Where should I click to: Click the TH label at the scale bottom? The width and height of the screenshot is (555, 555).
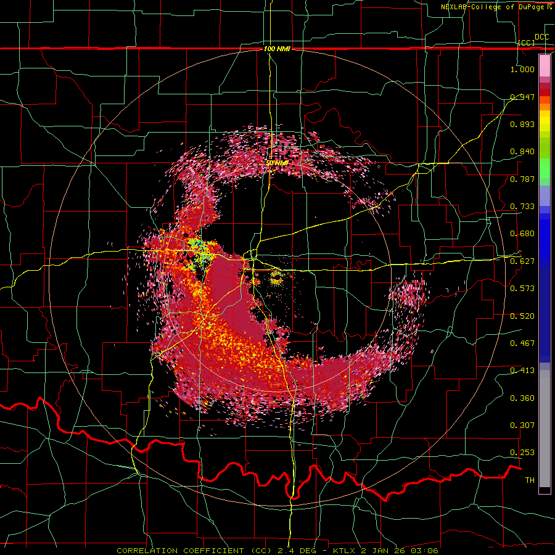[530, 480]
